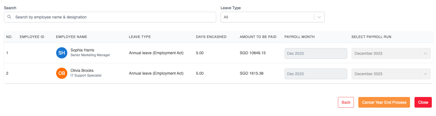Click Sophia Harris's SH avatar
436x116 pixels.
click(x=61, y=53)
